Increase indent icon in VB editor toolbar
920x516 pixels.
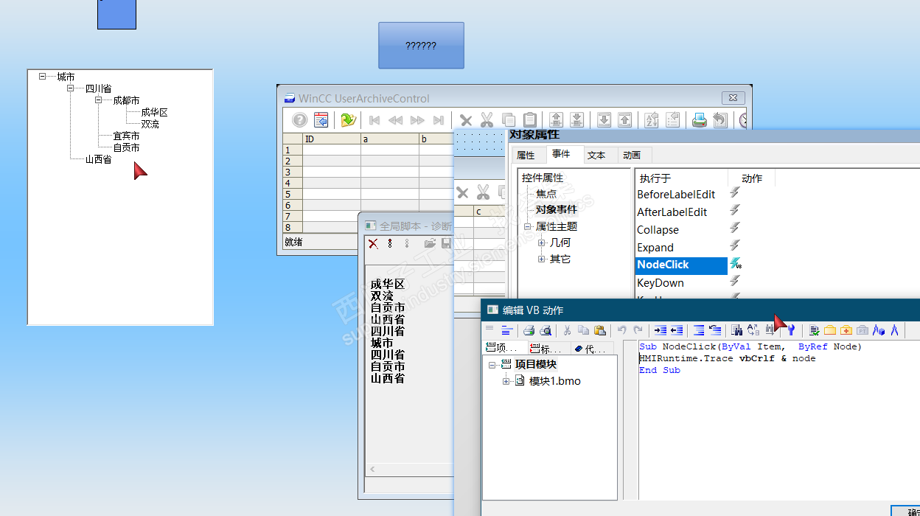coord(661,330)
